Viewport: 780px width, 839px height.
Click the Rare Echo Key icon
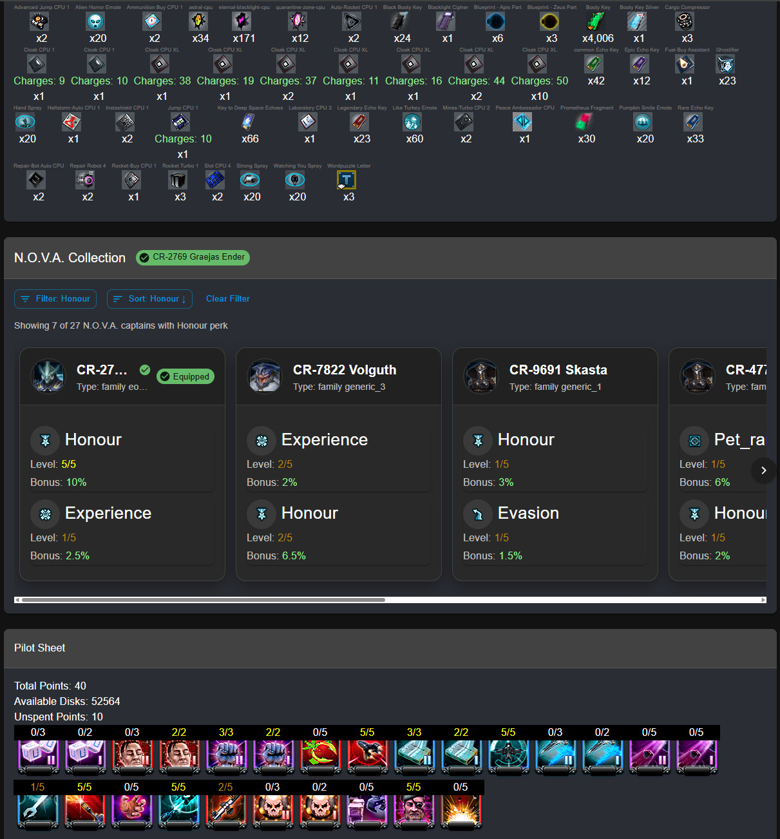[x=693, y=122]
